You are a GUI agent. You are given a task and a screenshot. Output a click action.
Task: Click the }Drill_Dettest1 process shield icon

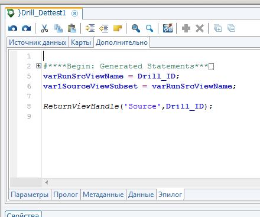[x=11, y=13]
